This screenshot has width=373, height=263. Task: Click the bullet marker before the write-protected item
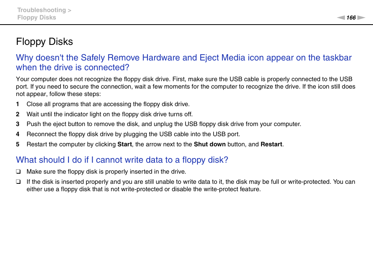pyautogui.click(x=18, y=181)
